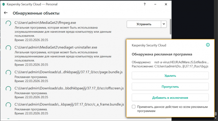Click spinner icon beside c_a_frame.bundle.js entry
The width and height of the screenshot is (218, 121).
[x=8, y=105]
